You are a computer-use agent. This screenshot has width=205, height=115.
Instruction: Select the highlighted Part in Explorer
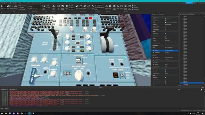pyautogui.click(x=192, y=83)
